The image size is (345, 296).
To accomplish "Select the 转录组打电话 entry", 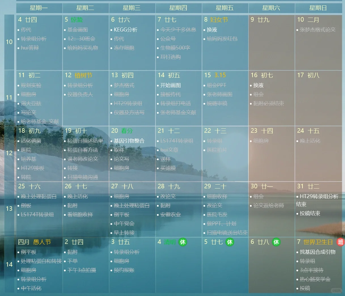I will click(x=176, y=103).
